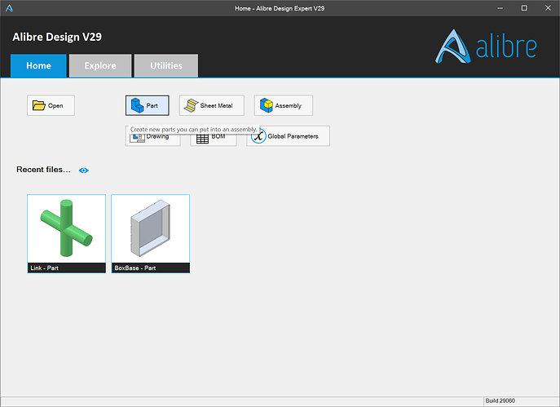
Task: Open the BoxBase - Part recent file thumbnail
Action: (150, 234)
